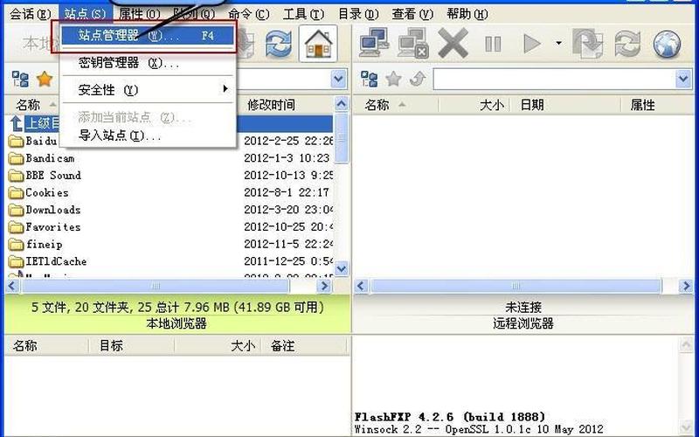Select 站点管理器 F4 menu entry
The image size is (699, 437).
tap(147, 36)
